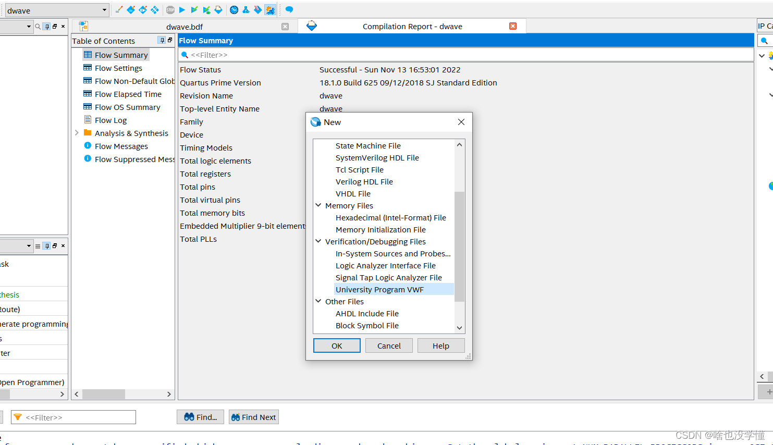Select Memory Initialization File
Image resolution: width=773 pixels, height=445 pixels.
point(381,230)
